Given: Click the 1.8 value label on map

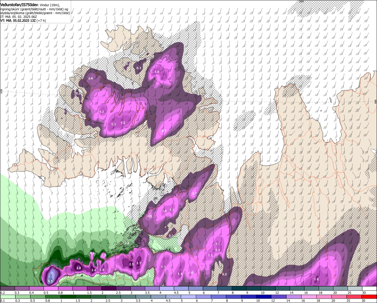Looking at the screenshot, I should click(x=102, y=270).
